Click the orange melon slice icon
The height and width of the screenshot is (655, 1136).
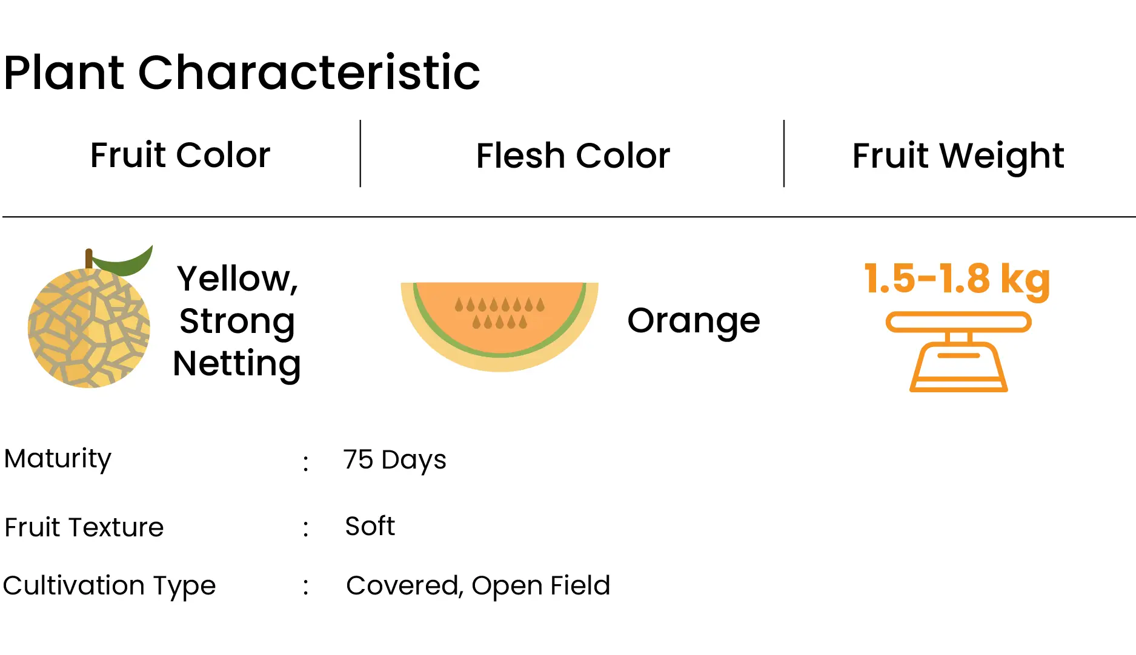[500, 327]
